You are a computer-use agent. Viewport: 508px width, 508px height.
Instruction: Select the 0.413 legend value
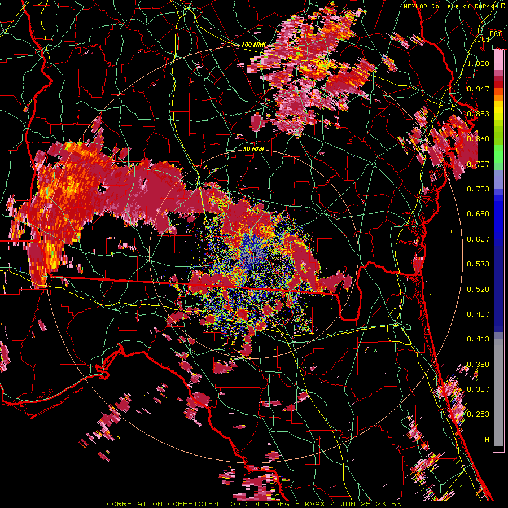[x=478, y=339]
